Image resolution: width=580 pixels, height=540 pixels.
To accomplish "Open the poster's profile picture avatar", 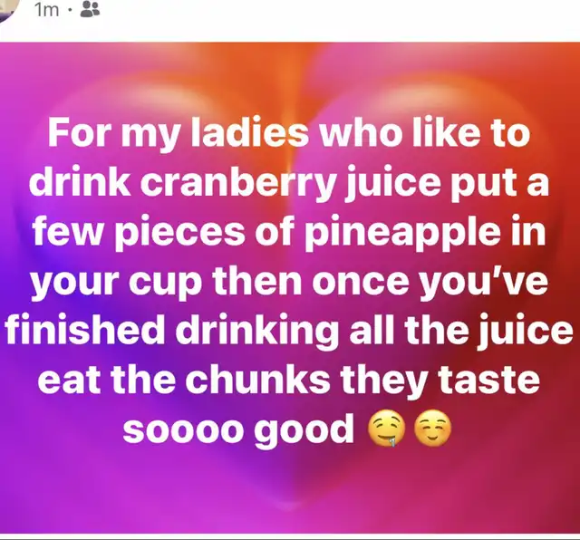I will pos(6,9).
